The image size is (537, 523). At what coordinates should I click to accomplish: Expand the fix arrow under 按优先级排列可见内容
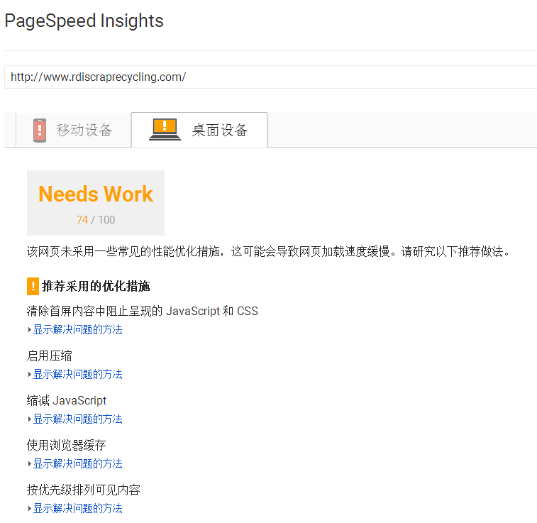30,509
